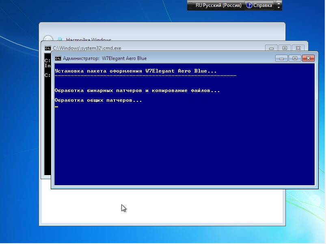Viewport: 326px width, 244px height.
Task: Click the line 'Обработка бинарных патчеров и копирование файлов...'
Action: [137, 90]
